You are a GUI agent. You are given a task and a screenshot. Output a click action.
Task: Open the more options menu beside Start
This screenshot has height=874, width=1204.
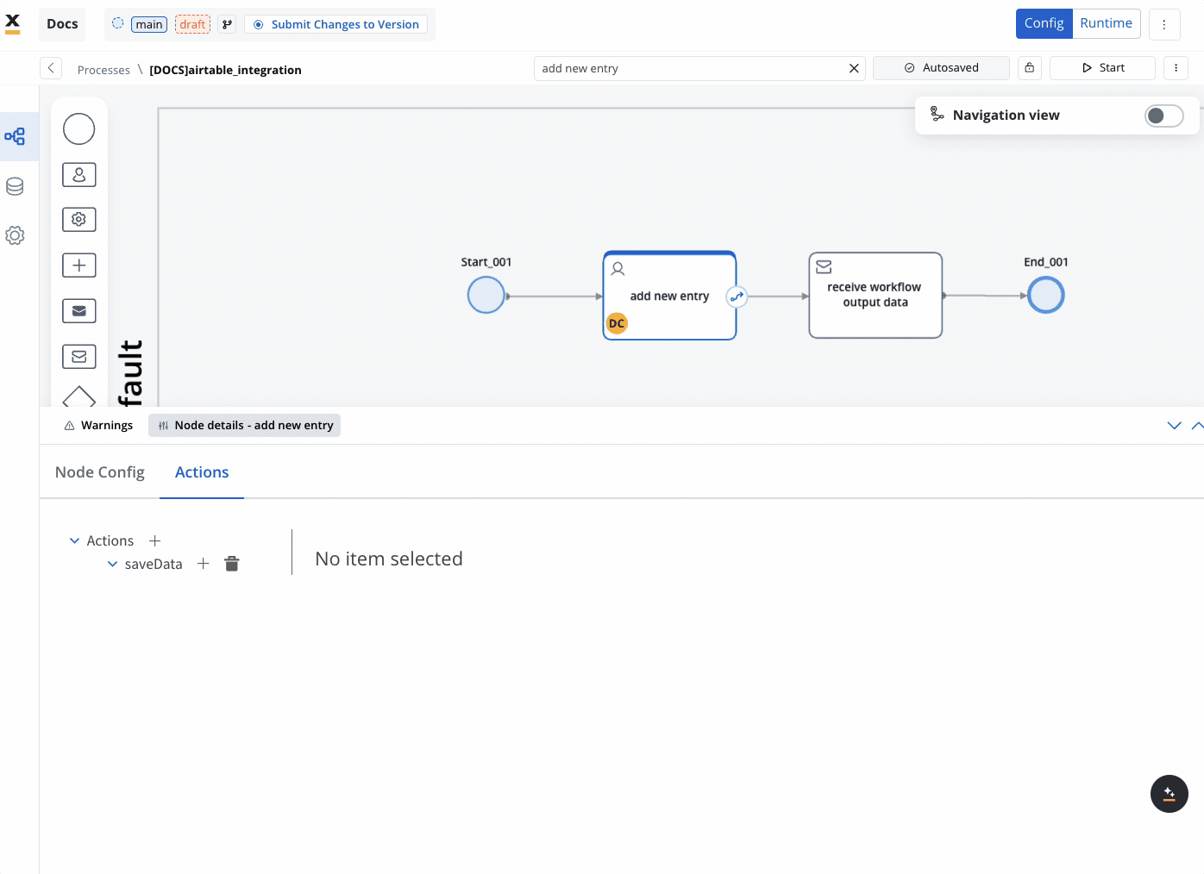pos(1176,67)
